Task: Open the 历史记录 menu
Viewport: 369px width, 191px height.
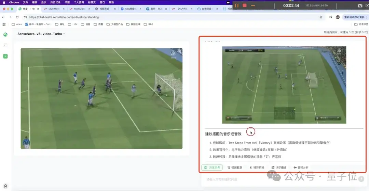Action: pos(55,2)
